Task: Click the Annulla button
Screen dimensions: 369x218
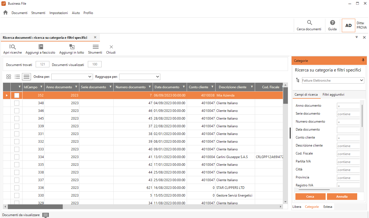Action: point(342,197)
